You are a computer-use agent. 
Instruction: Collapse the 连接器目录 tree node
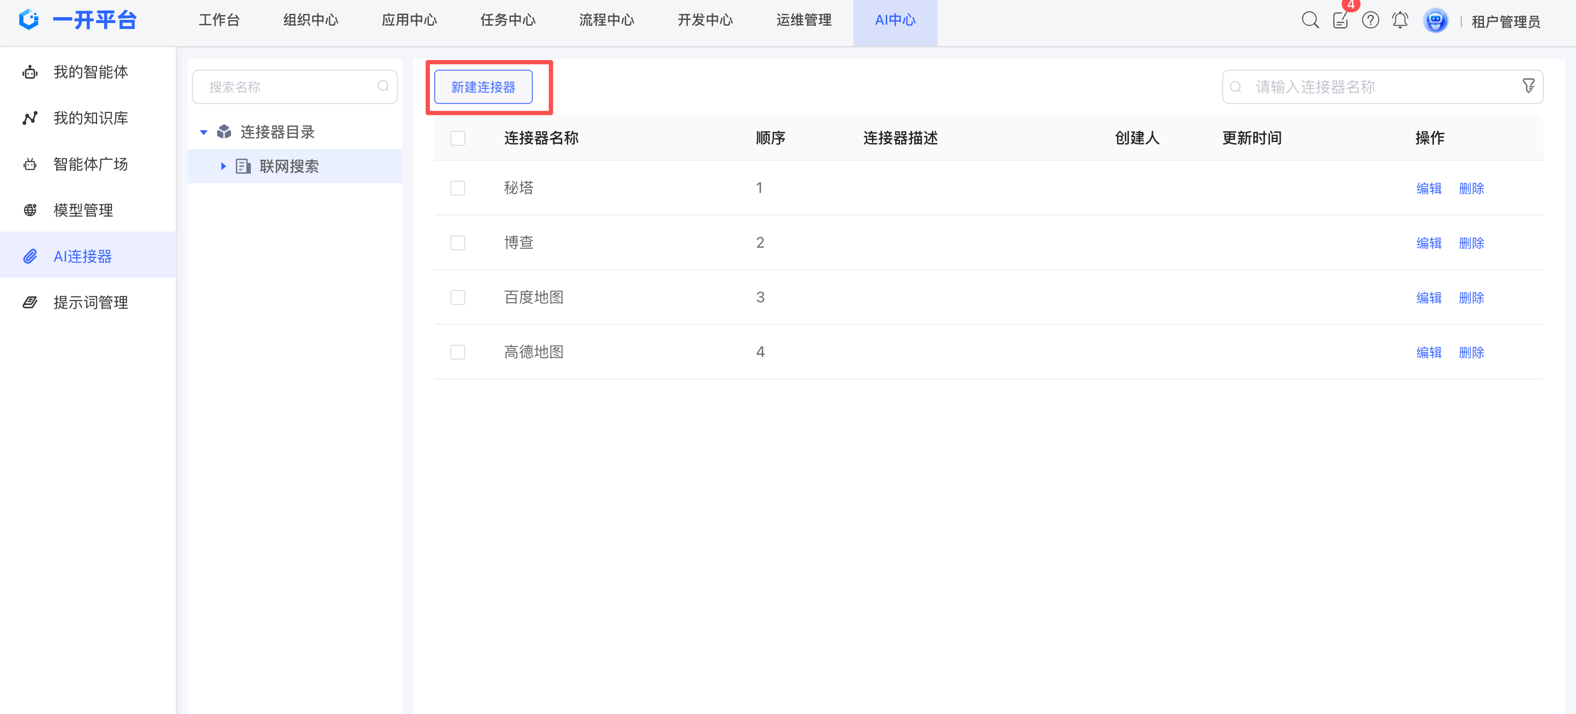pos(204,132)
